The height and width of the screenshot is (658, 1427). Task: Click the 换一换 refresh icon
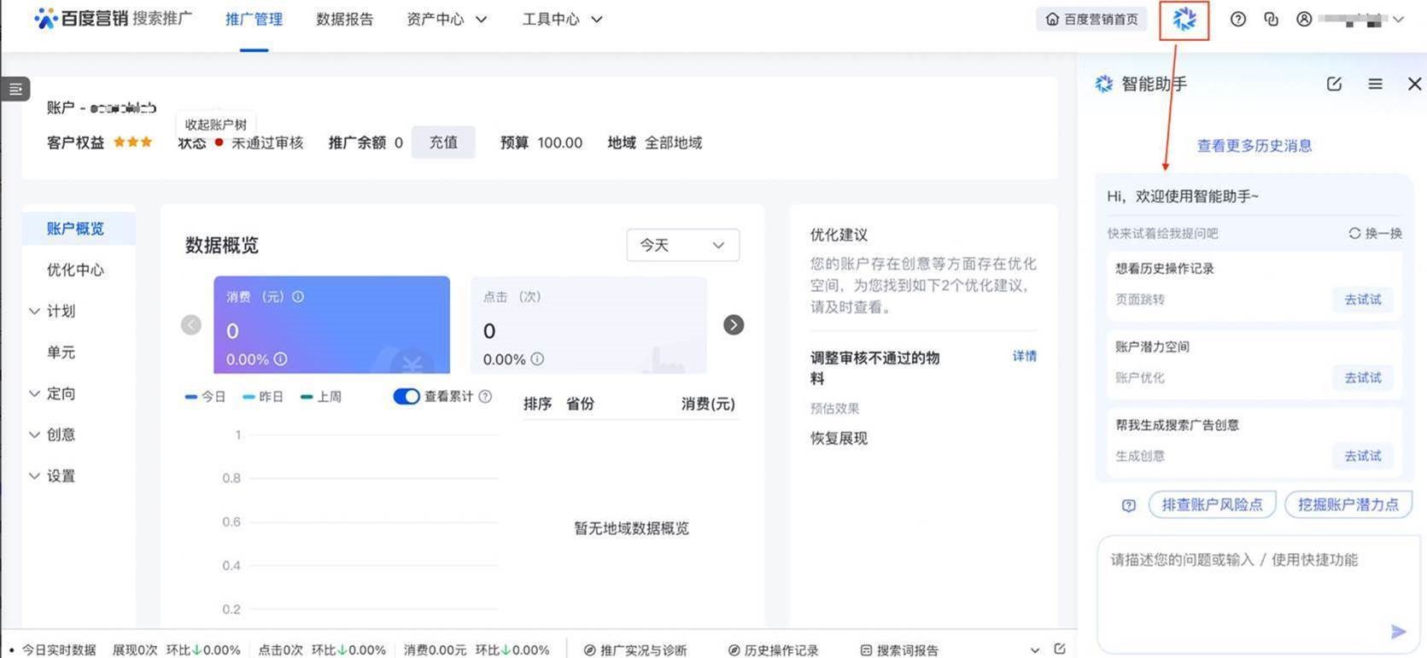tap(1354, 233)
